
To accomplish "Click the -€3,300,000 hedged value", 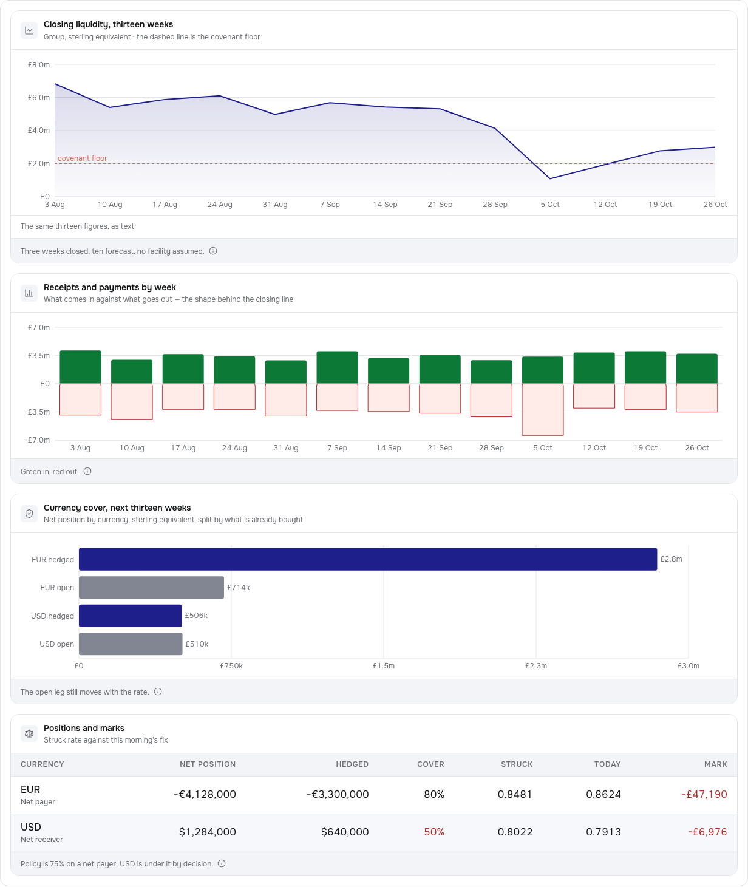I will point(338,794).
